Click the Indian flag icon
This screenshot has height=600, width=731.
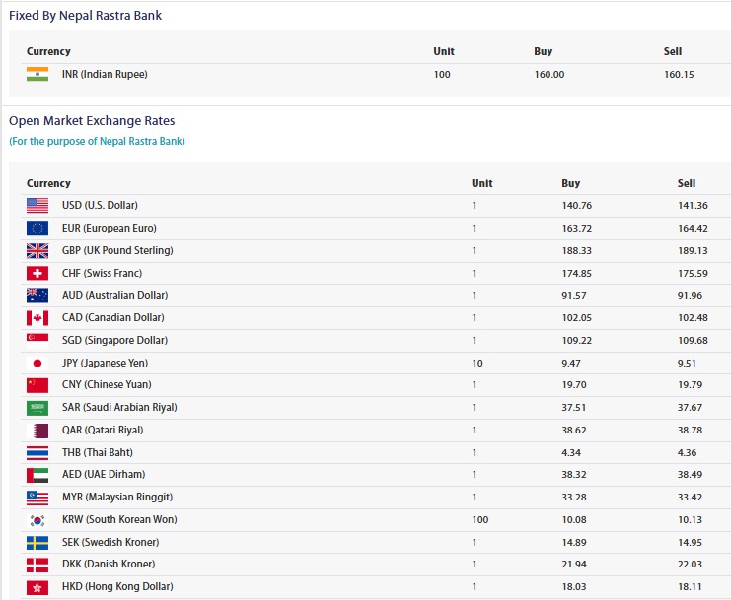(37, 74)
